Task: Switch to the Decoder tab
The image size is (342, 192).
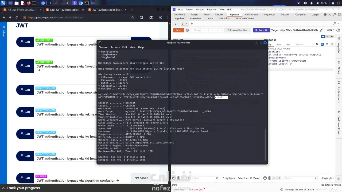Action: pyautogui.click(x=285, y=14)
